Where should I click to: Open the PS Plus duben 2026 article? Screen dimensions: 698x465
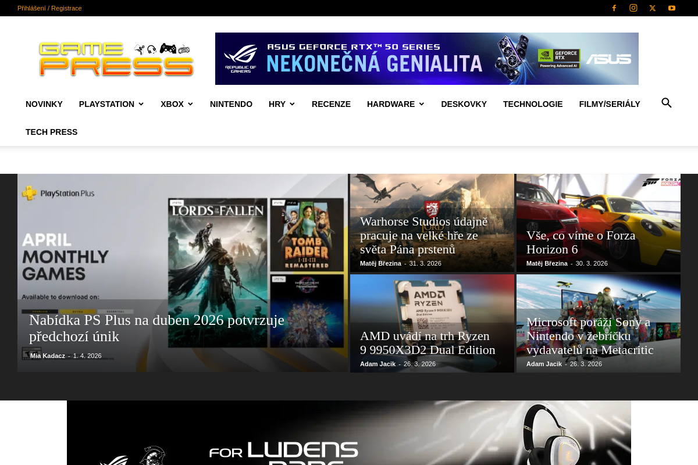pyautogui.click(x=156, y=328)
